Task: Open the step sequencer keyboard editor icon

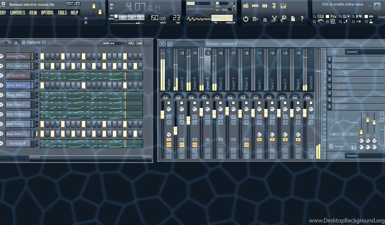Action: click(139, 43)
